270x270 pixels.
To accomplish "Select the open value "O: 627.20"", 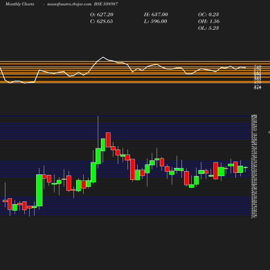I will 102,15.
